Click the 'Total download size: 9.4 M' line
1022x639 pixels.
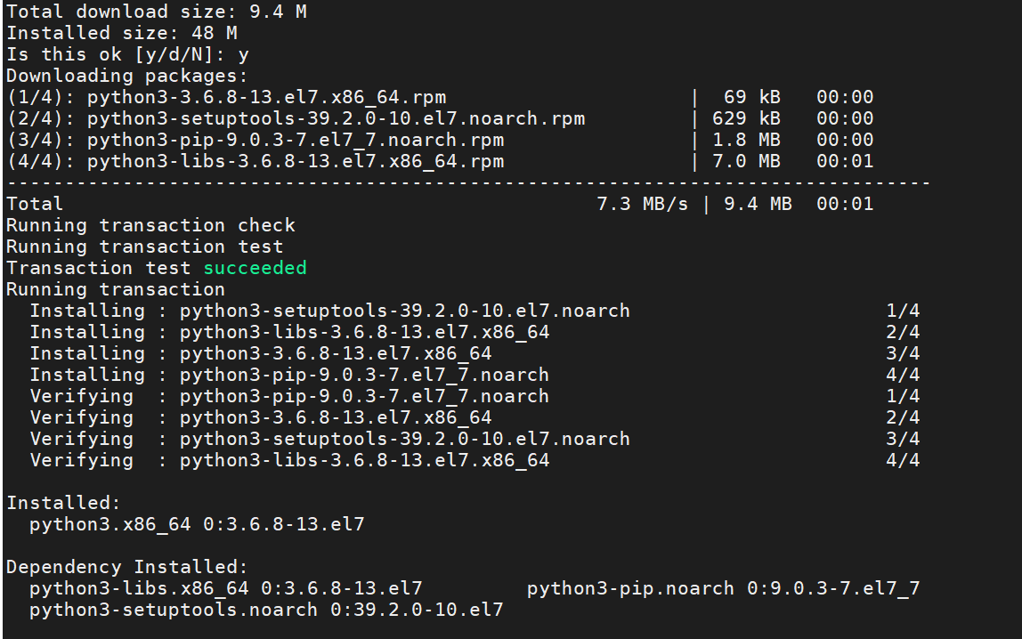pyautogui.click(x=157, y=12)
